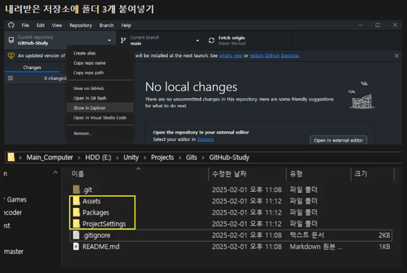Open the restart GitHub Desktop link

(x=274, y=56)
